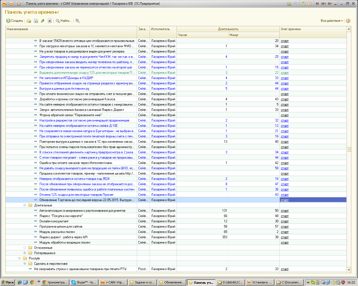The image size is (358, 286).
Task: Click the green plus Создать icon
Action: pyautogui.click(x=8, y=21)
